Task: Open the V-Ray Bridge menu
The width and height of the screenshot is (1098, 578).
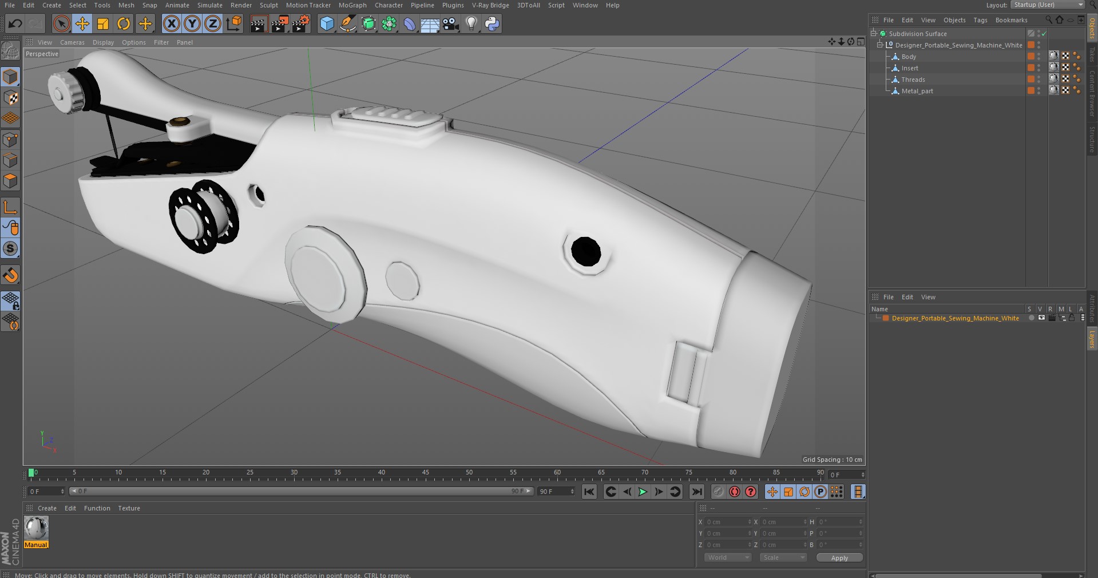Action: click(490, 5)
